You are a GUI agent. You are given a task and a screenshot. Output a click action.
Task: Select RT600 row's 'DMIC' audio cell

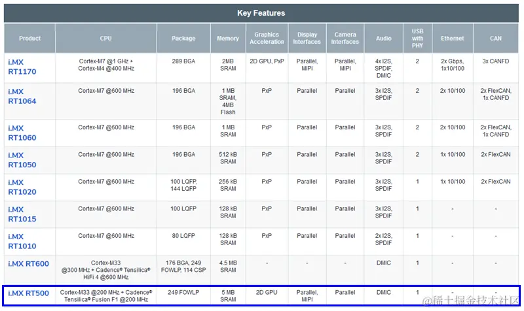click(x=384, y=270)
